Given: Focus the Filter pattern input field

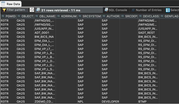Looking at the screenshot, I should pos(18,10).
